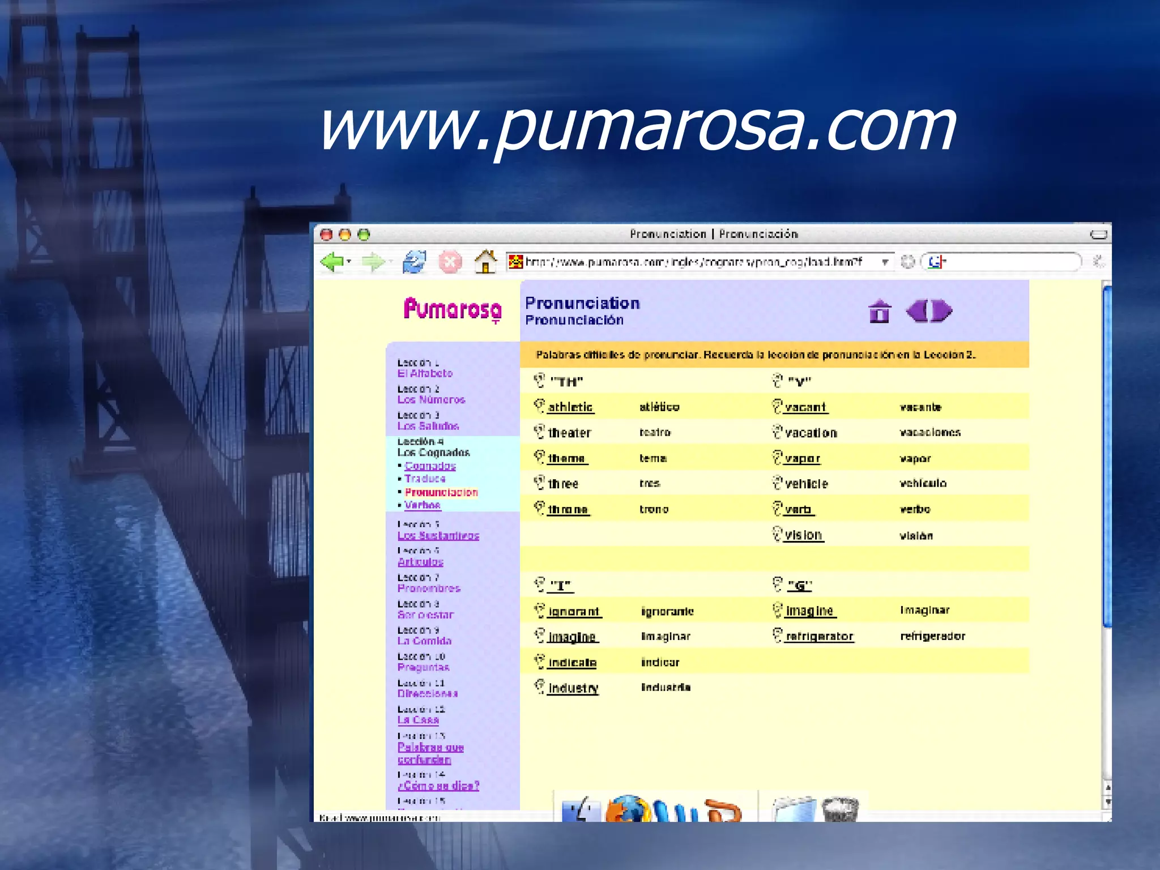Open El Alfabeto lesson in sidebar
This screenshot has width=1160, height=870.
[x=425, y=373]
